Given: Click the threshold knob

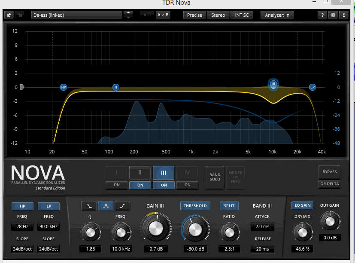Looking at the screenshot, I should coord(195,229).
